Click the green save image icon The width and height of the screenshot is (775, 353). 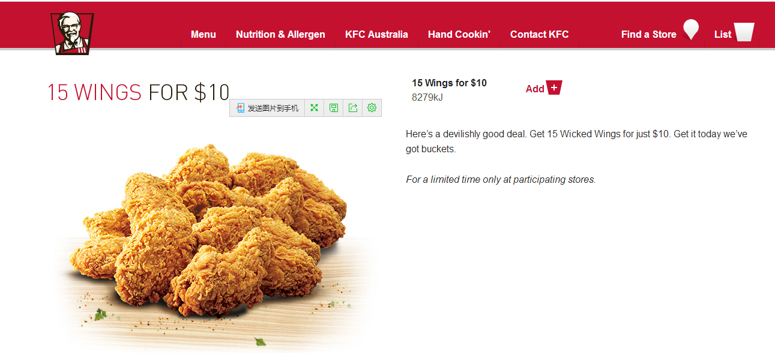point(334,108)
